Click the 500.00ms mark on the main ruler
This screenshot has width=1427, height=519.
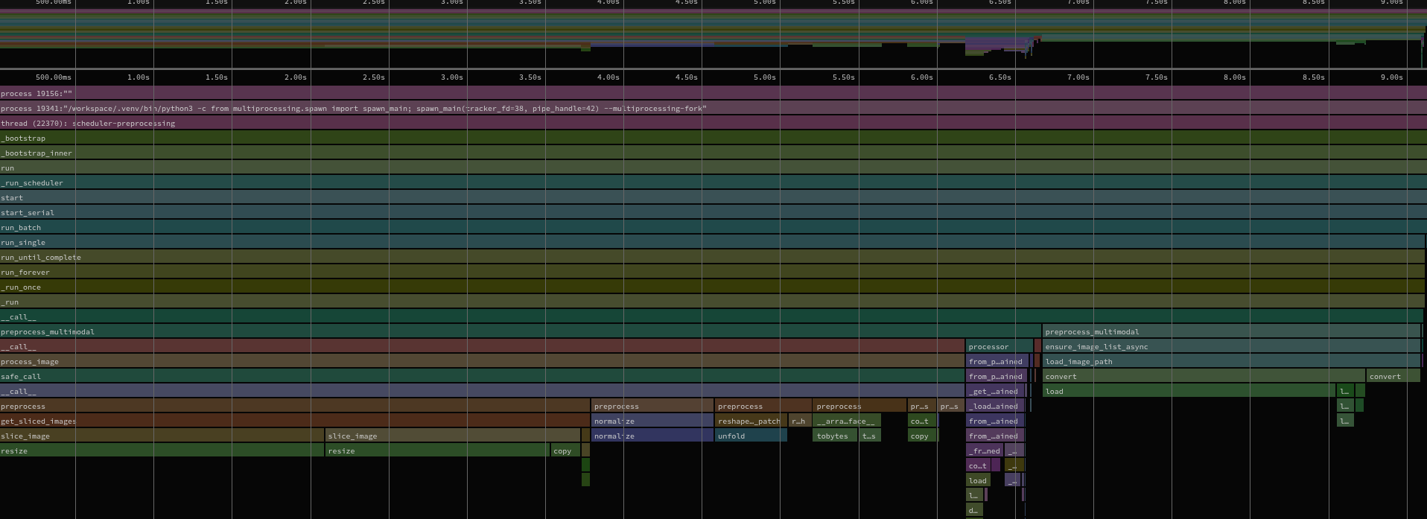pyautogui.click(x=54, y=77)
